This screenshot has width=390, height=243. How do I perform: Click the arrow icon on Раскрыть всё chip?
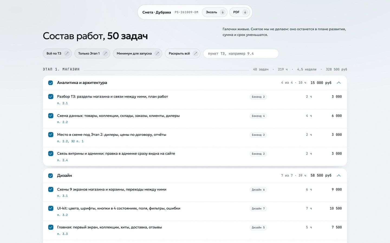[196, 53]
